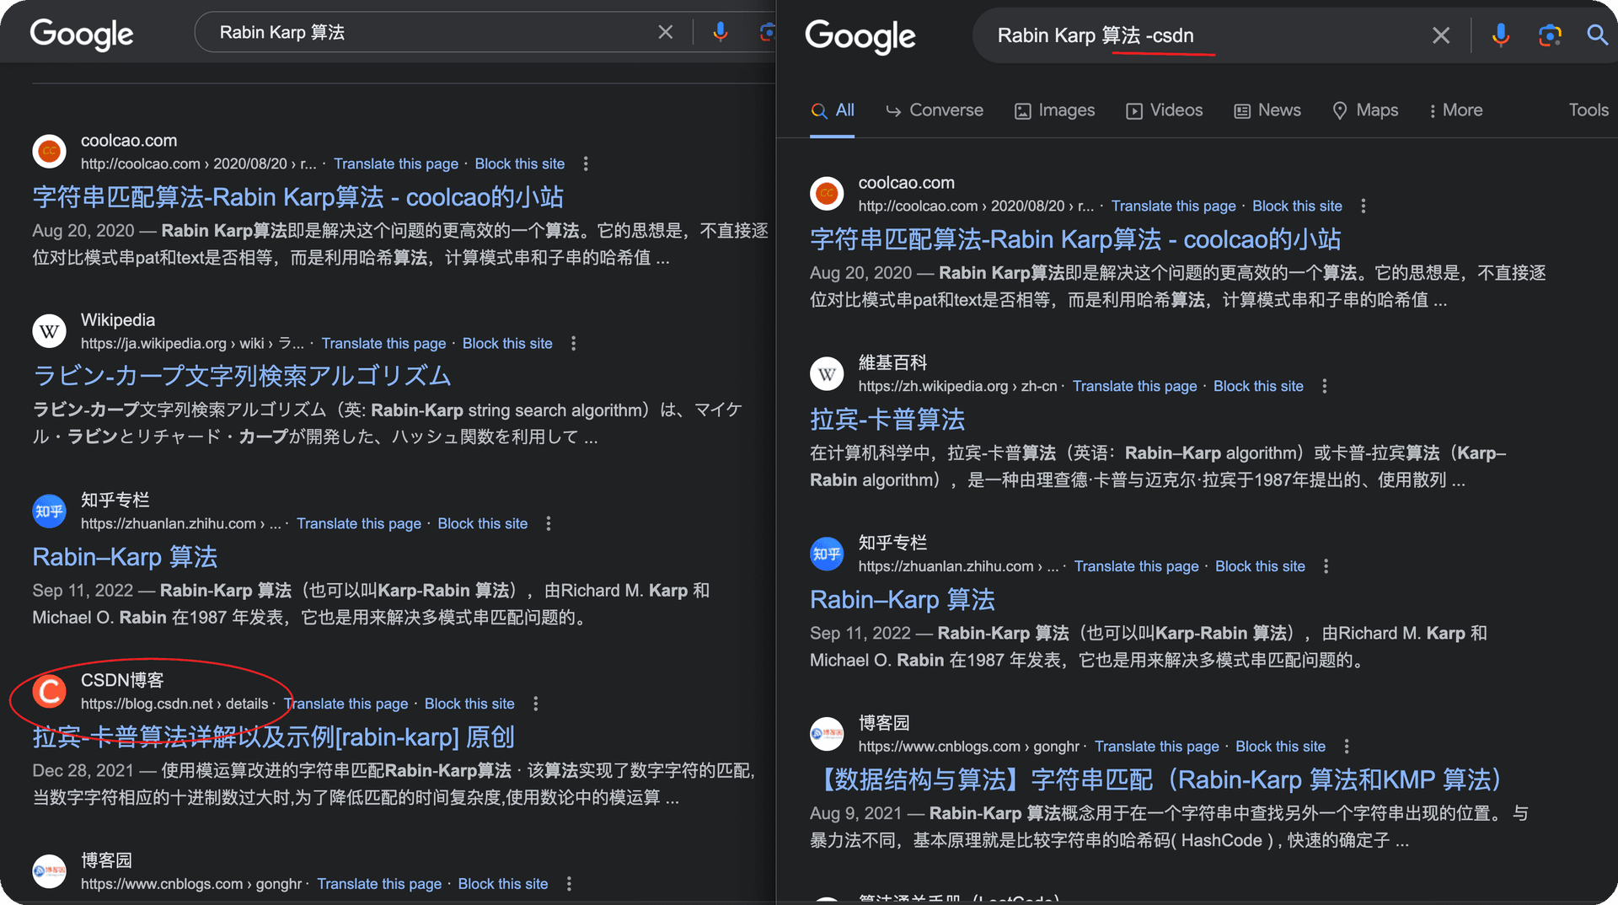Block cnblogs site in right window
The image size is (1618, 905).
click(x=1281, y=747)
